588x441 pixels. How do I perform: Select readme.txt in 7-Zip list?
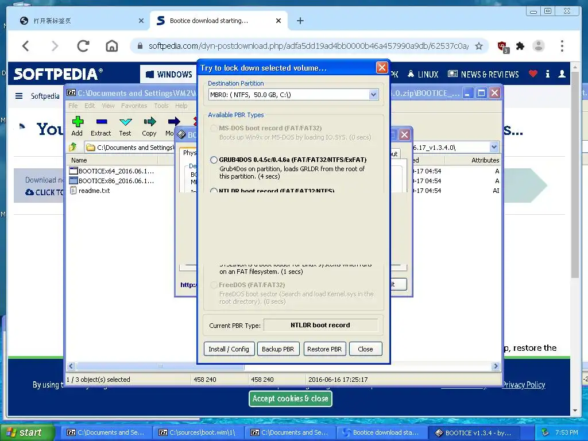pyautogui.click(x=90, y=191)
